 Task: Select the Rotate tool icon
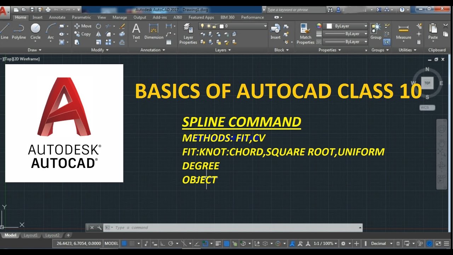pos(98,26)
